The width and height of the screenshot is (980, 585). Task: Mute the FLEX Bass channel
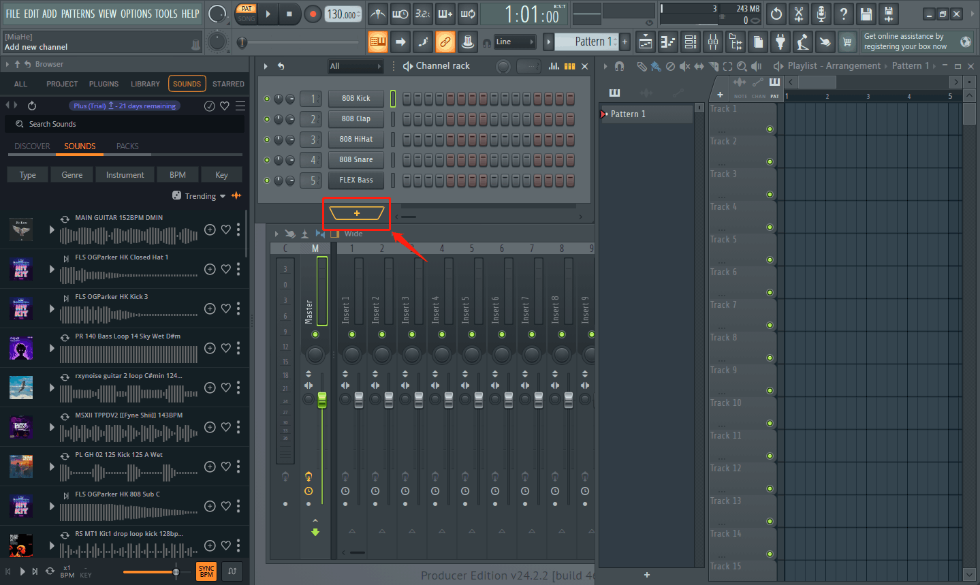267,180
